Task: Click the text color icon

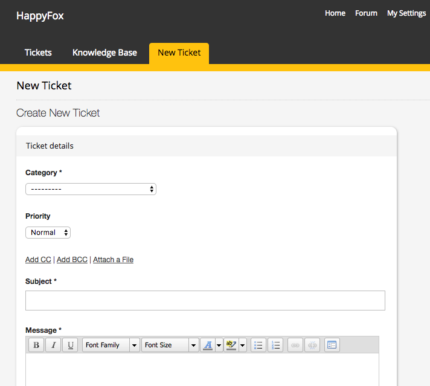Action: 208,345
